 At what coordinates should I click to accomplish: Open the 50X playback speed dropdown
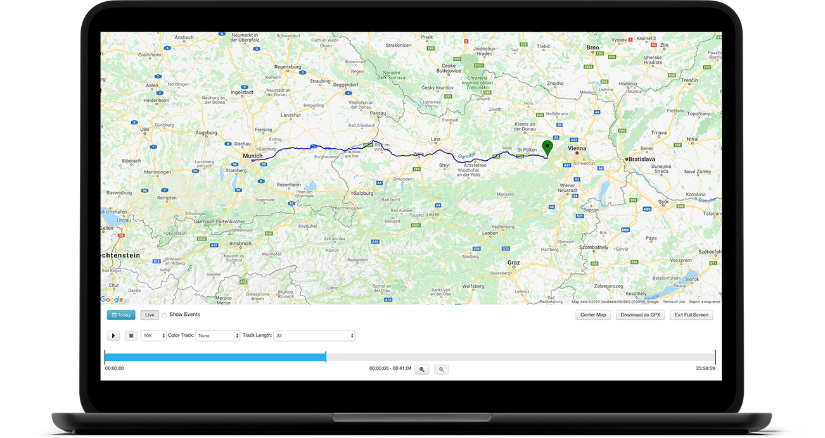click(153, 335)
